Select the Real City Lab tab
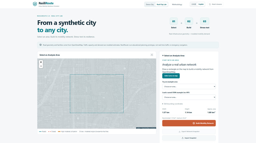This screenshot has width=256, height=143. pos(161,4)
